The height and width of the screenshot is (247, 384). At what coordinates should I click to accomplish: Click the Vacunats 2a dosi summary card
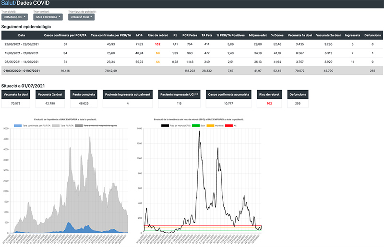coord(50,99)
